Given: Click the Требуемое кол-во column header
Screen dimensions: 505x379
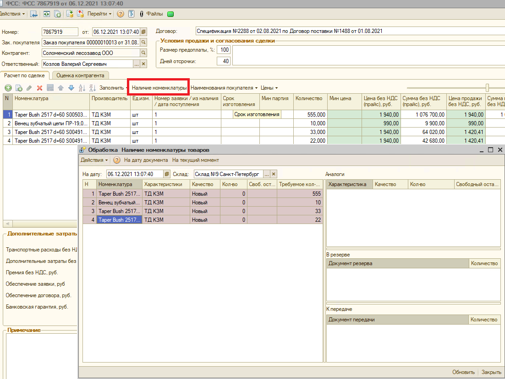Looking at the screenshot, I should [x=300, y=184].
